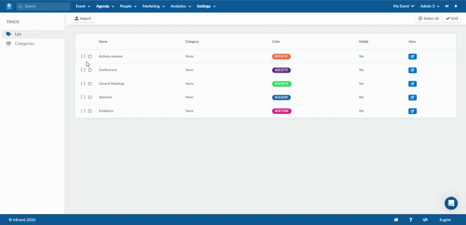
Task: Click the pink Exhibitors color badge
Action: pos(282,111)
